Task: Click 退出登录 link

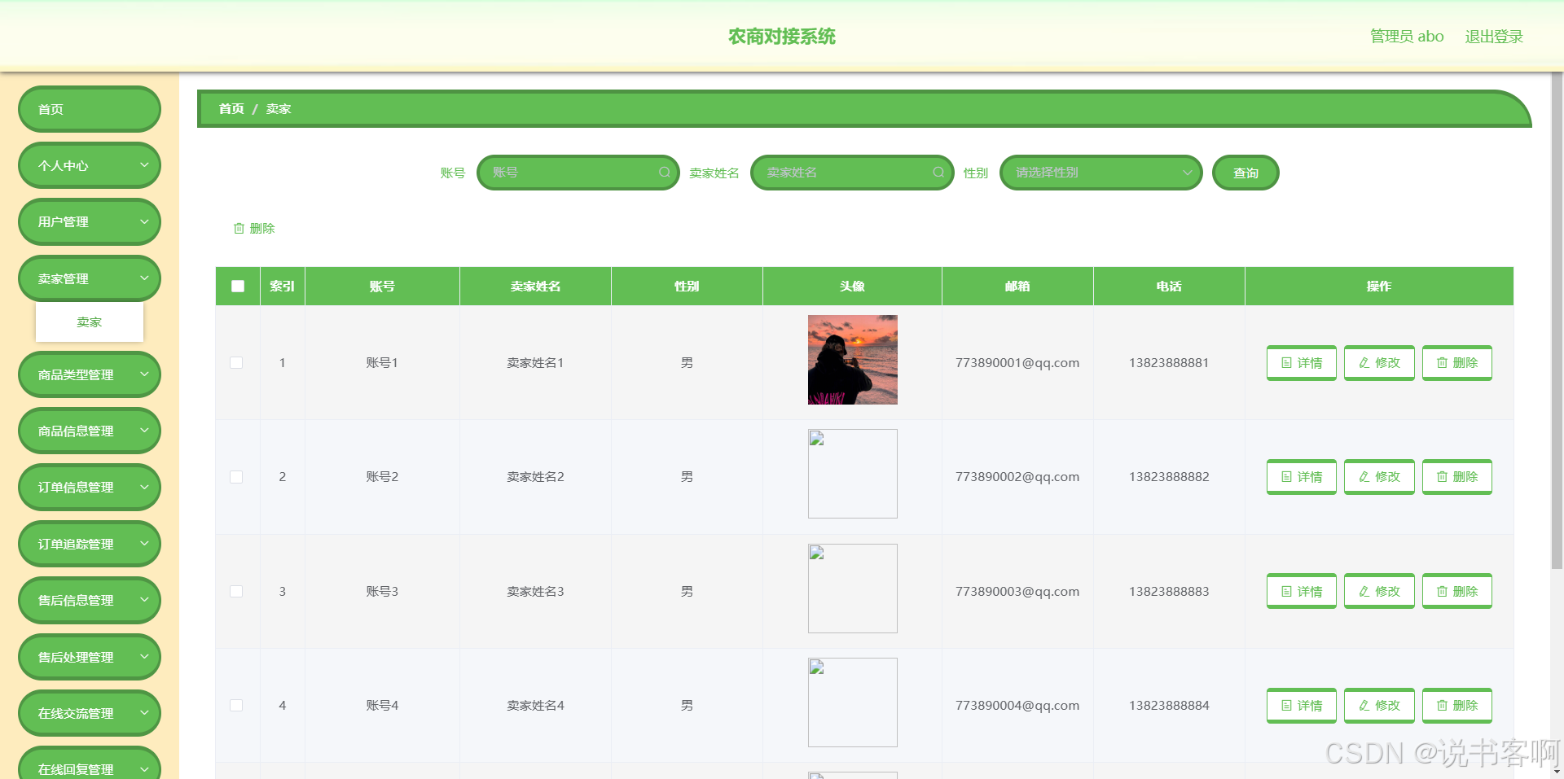Action: [1494, 37]
